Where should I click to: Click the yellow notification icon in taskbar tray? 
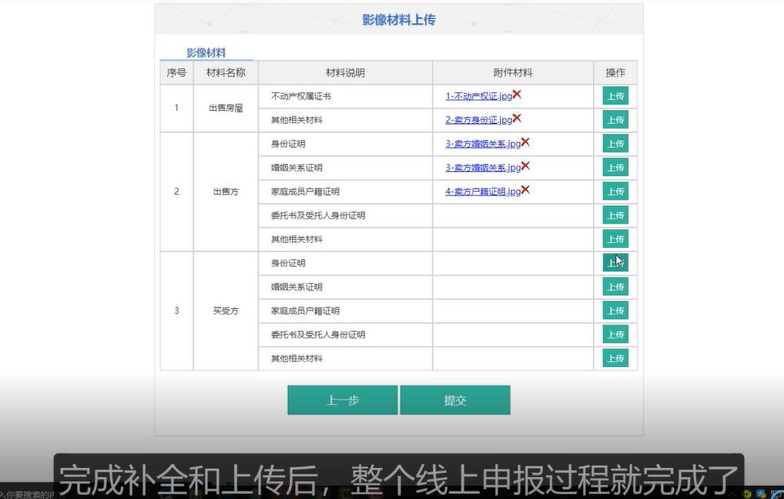746,492
